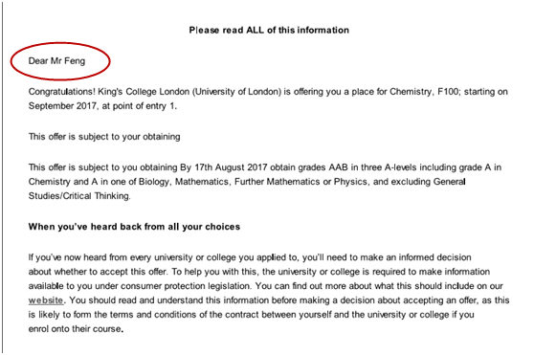Image resolution: width=534 pixels, height=355 pixels.
Task: Open the underlined website link
Action: point(46,300)
